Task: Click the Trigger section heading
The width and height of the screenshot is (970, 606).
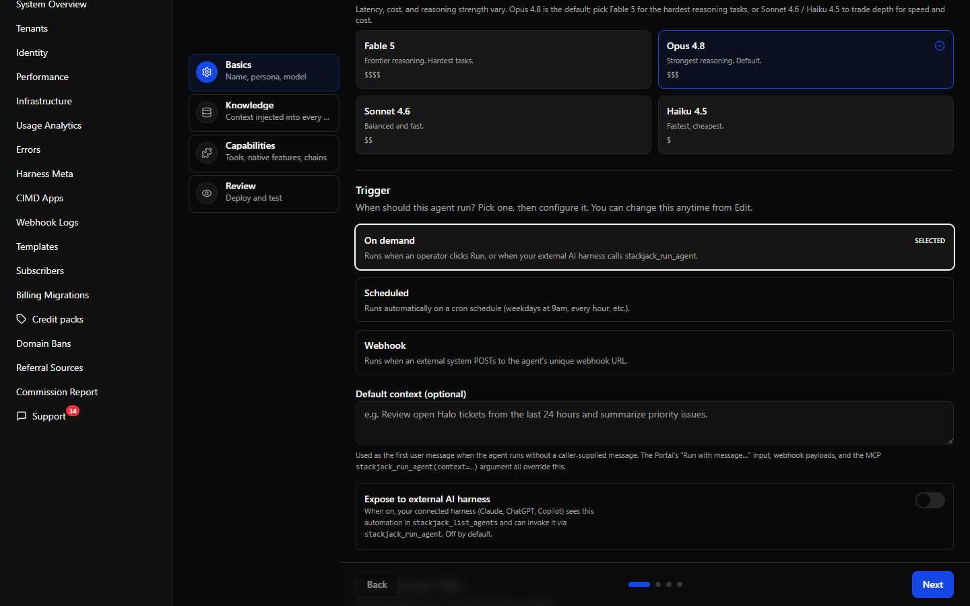Action: point(373,191)
